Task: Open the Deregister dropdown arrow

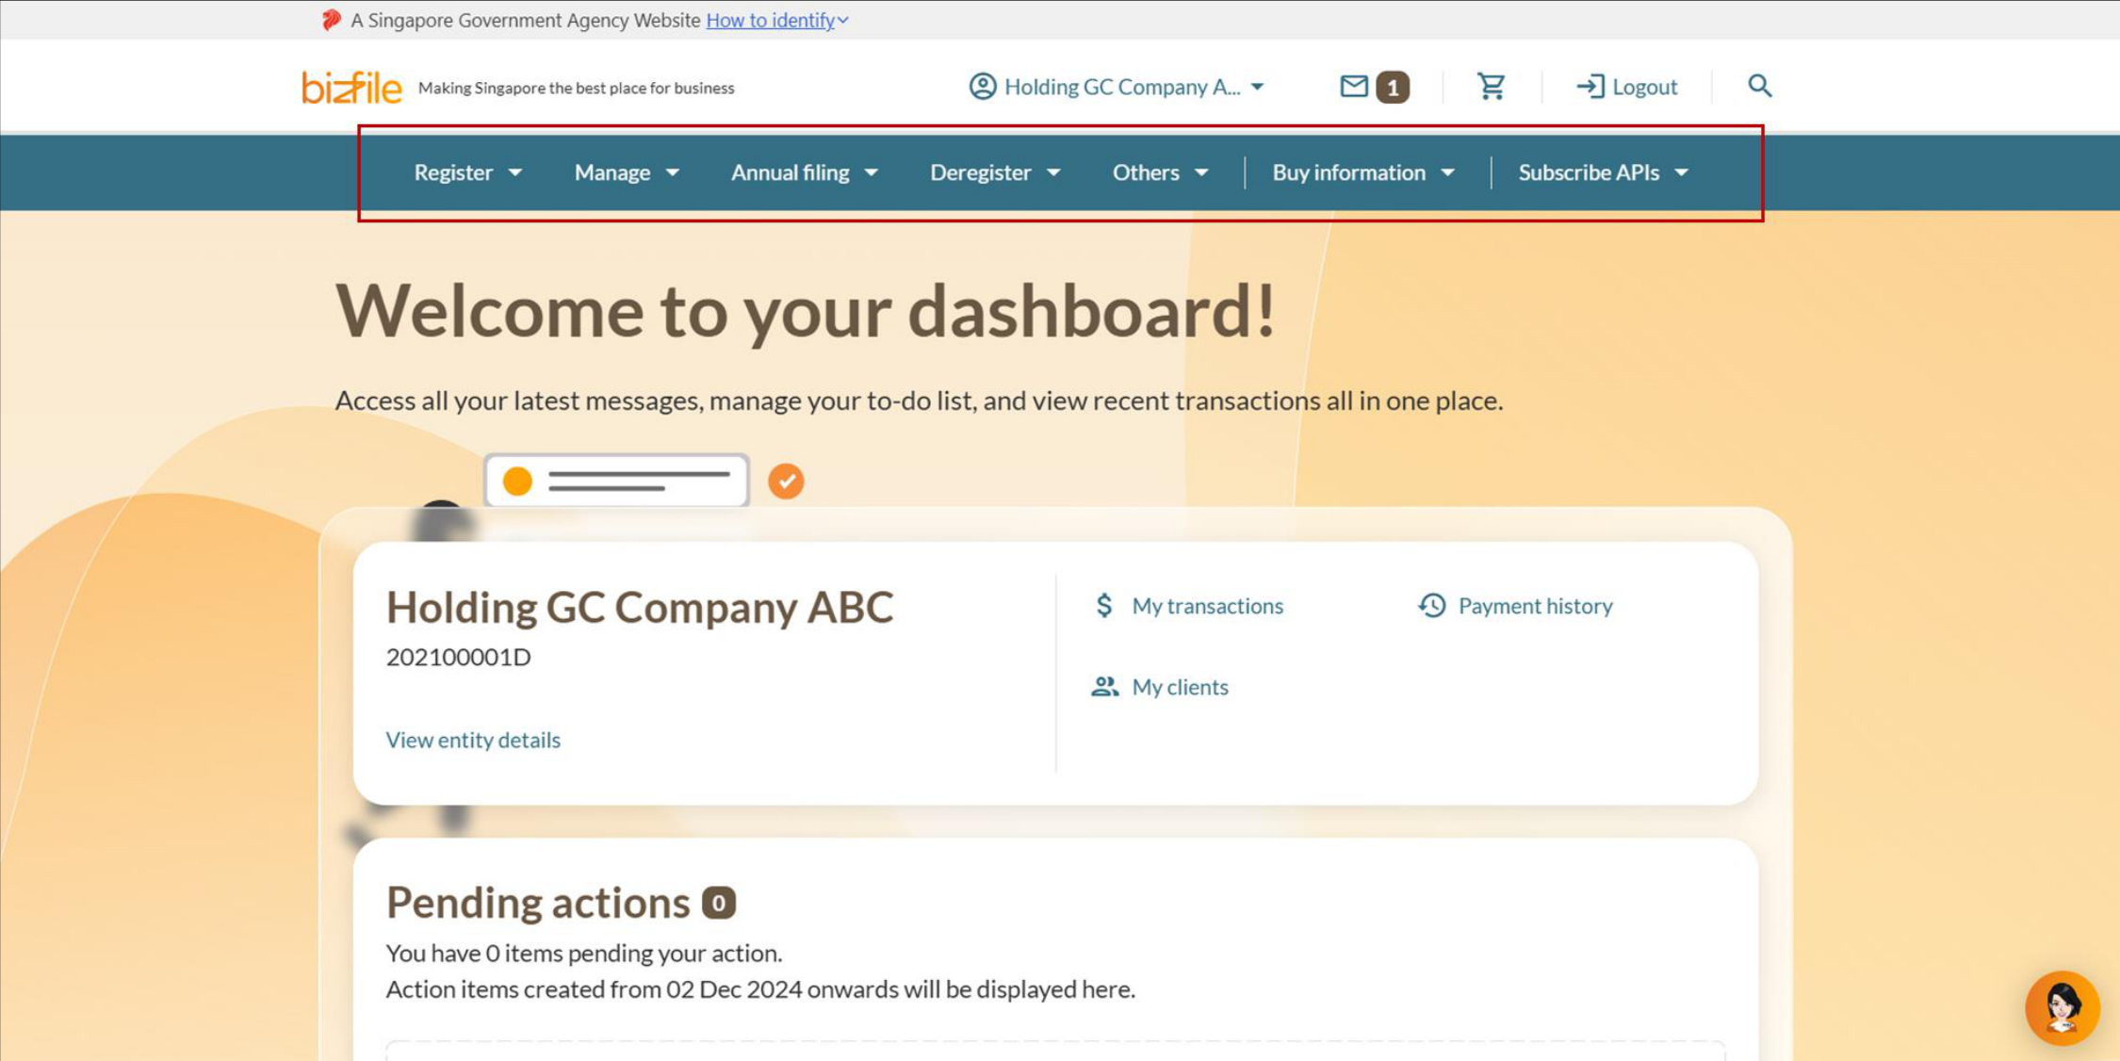Action: [1053, 172]
